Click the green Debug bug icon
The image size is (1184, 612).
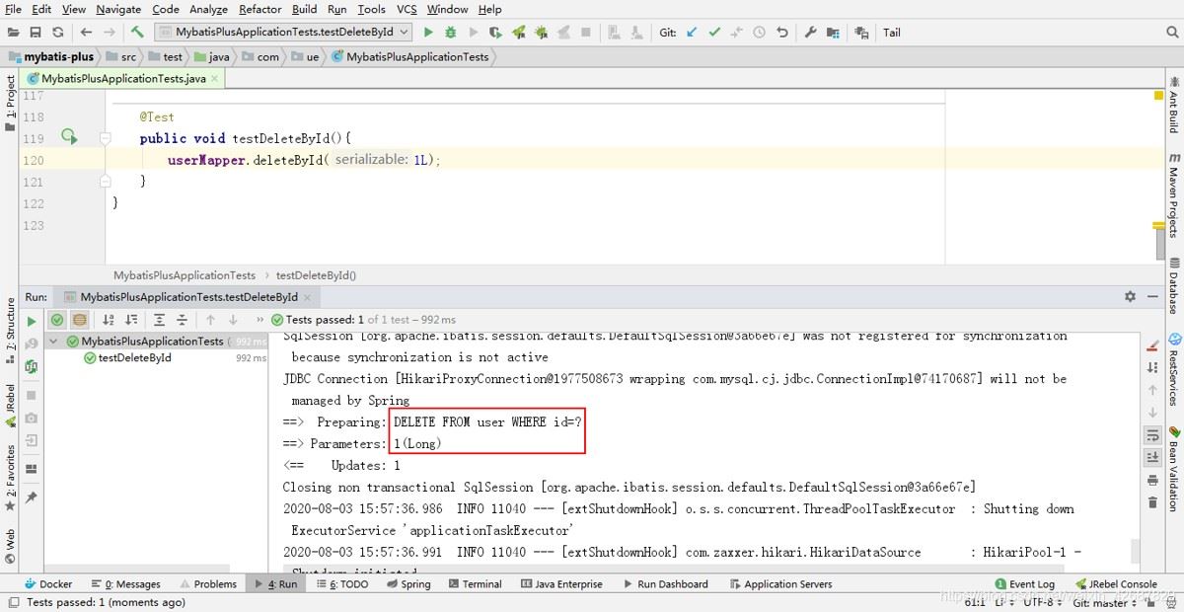451,33
